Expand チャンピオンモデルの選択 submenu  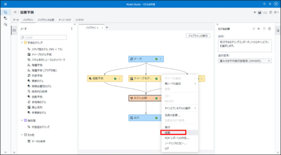[x=180, y=108]
